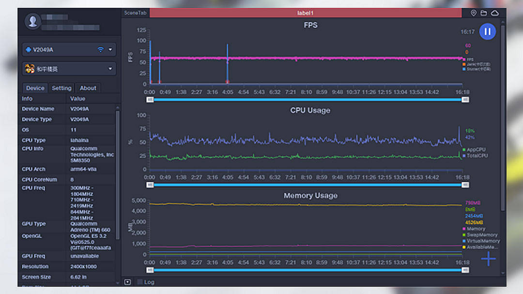Click the end handle of CPU Usage range slider
The height and width of the screenshot is (294, 523).
click(465, 185)
